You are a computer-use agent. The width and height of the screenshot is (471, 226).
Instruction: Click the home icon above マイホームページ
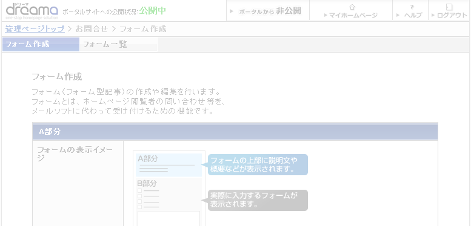(352, 7)
